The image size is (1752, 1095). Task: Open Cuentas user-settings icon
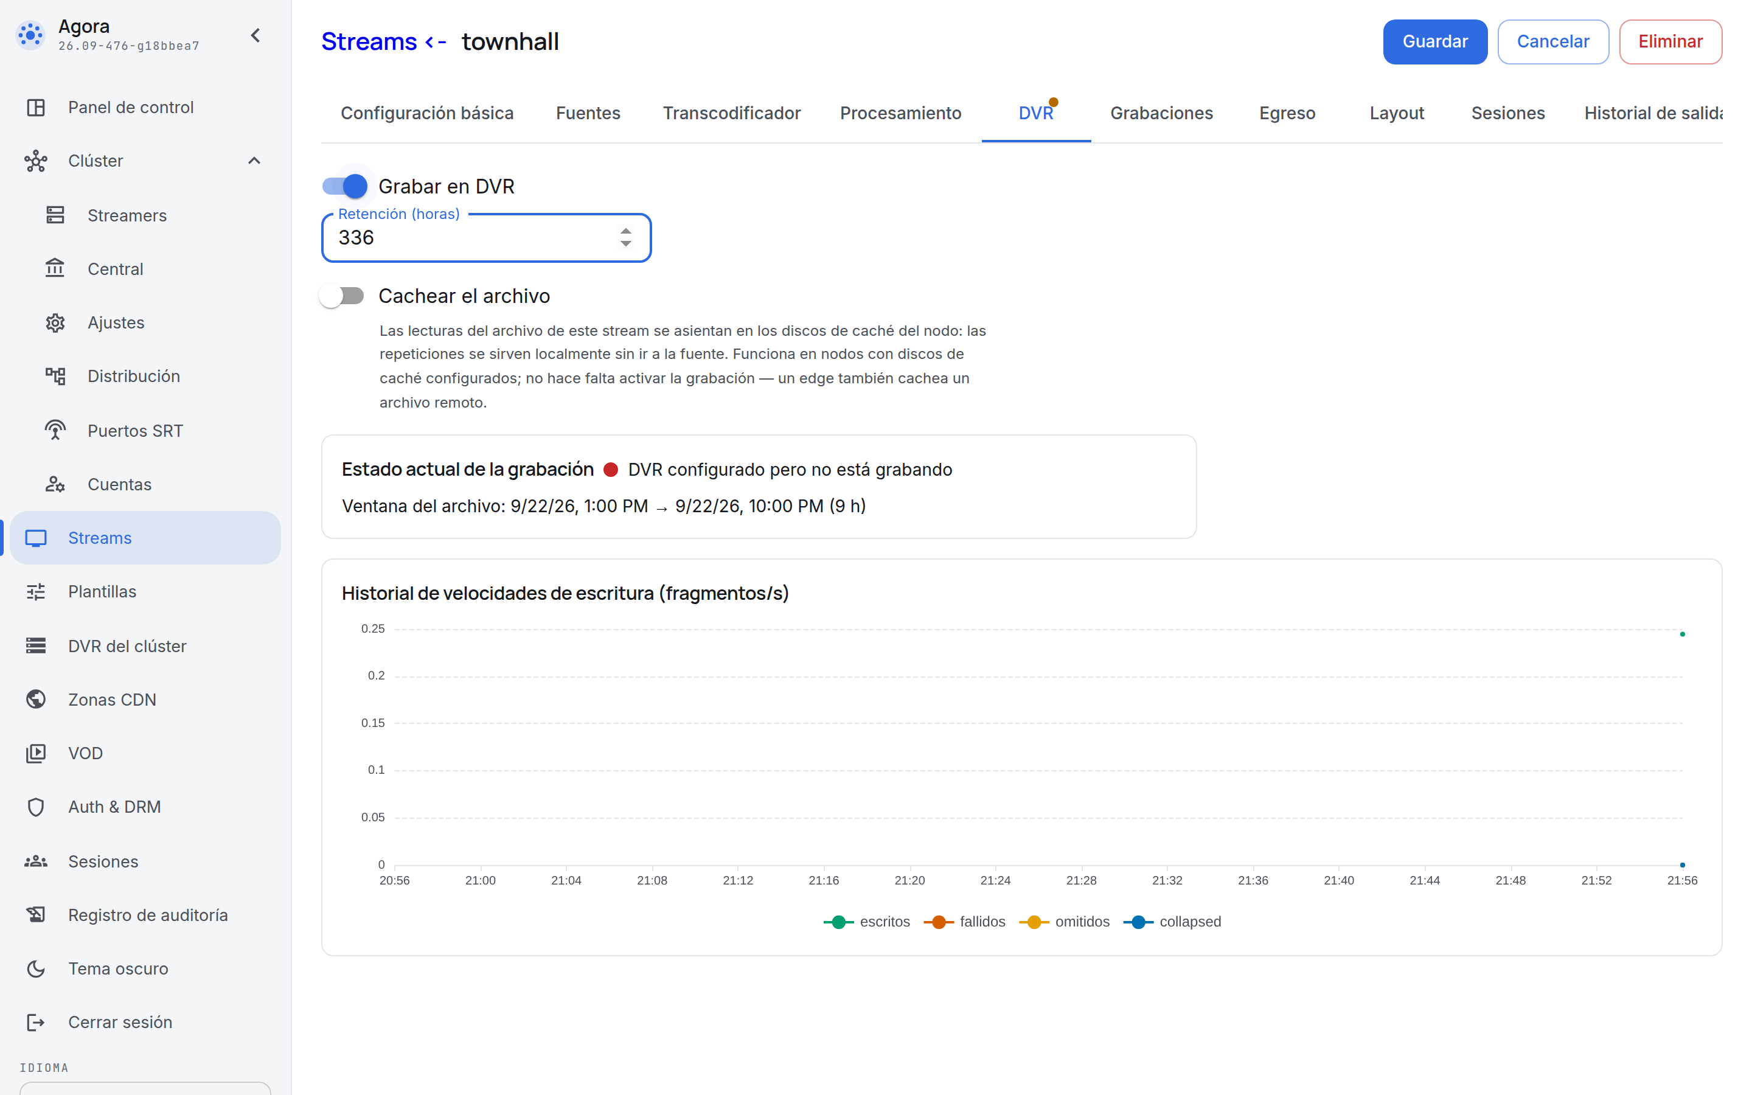coord(55,484)
